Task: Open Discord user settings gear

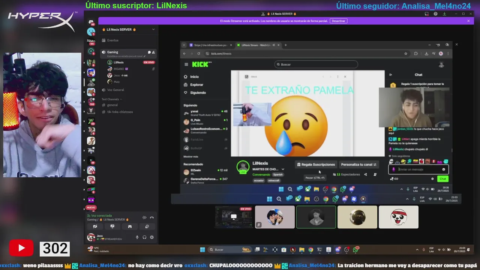Action: point(152,237)
